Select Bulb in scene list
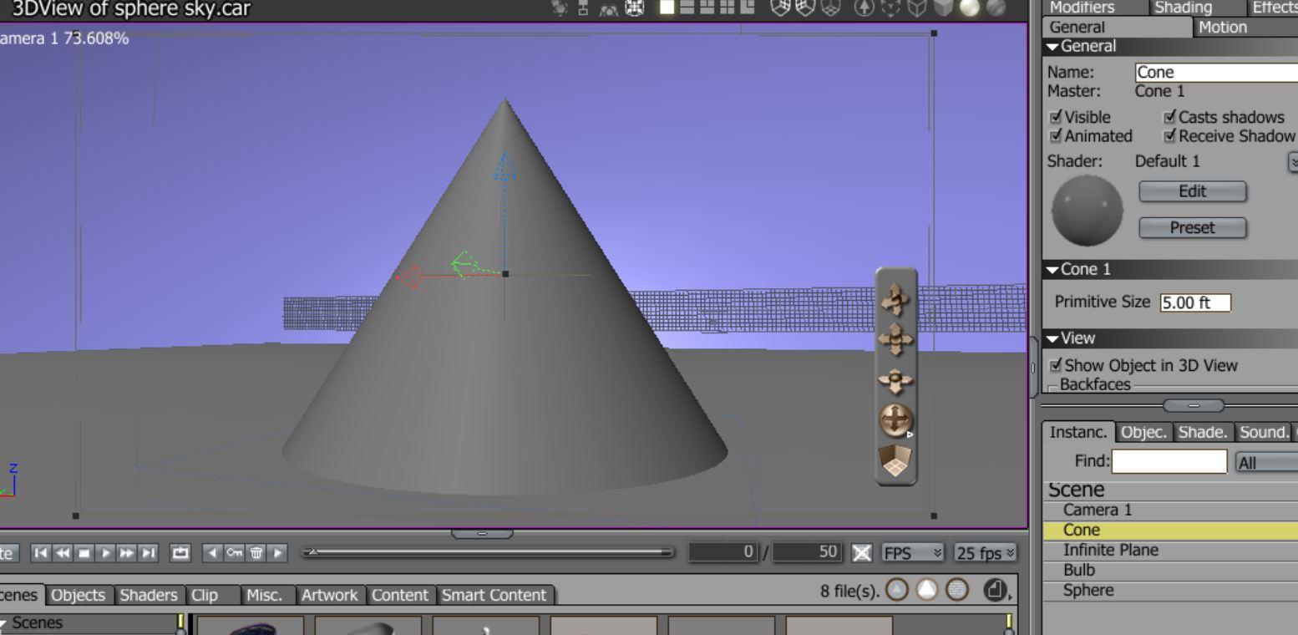Screen dimensions: 1298x635 [1170, 570]
